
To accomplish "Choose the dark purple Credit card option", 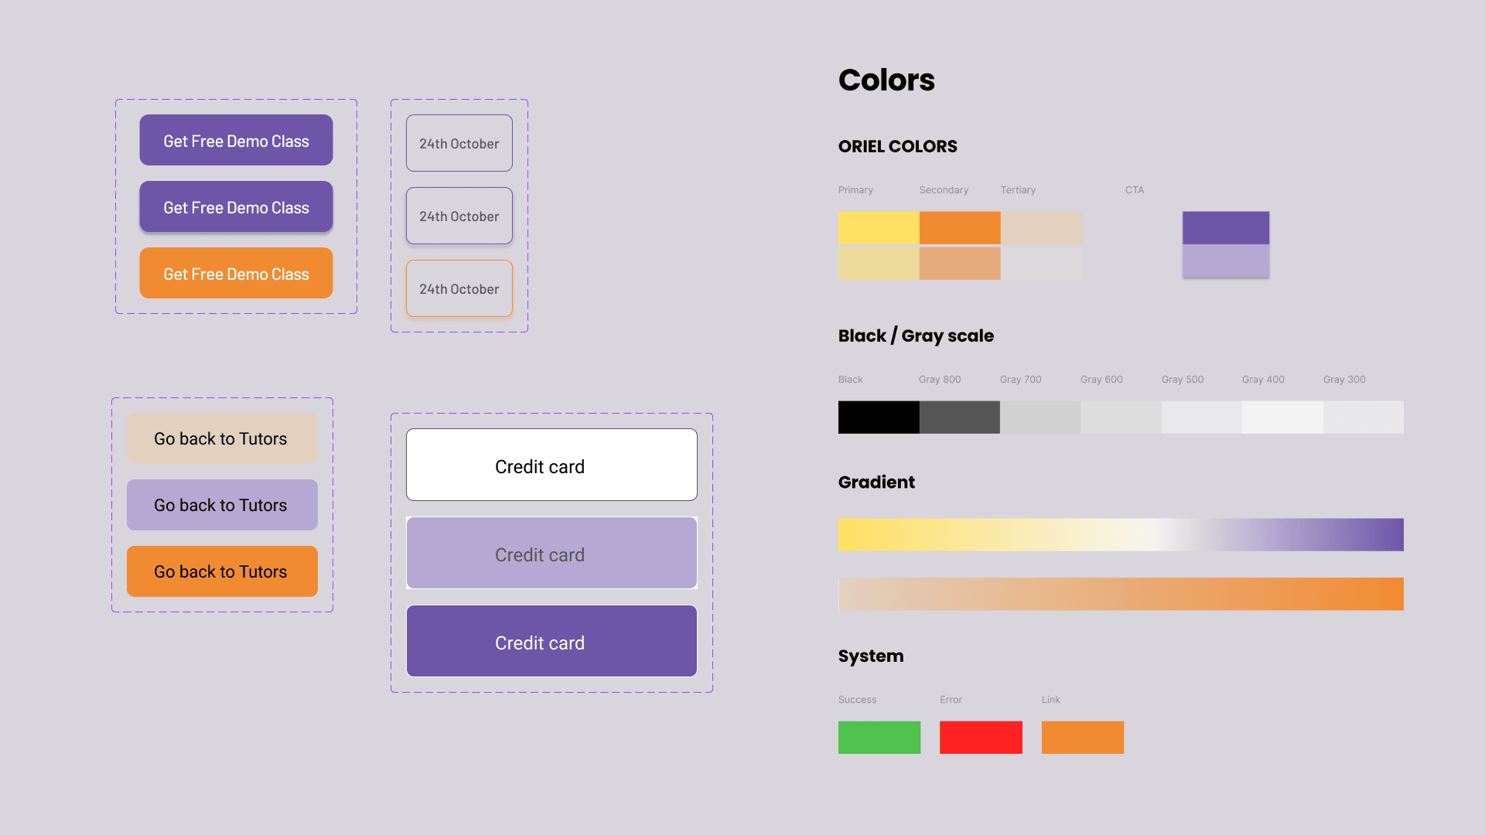I will point(551,641).
